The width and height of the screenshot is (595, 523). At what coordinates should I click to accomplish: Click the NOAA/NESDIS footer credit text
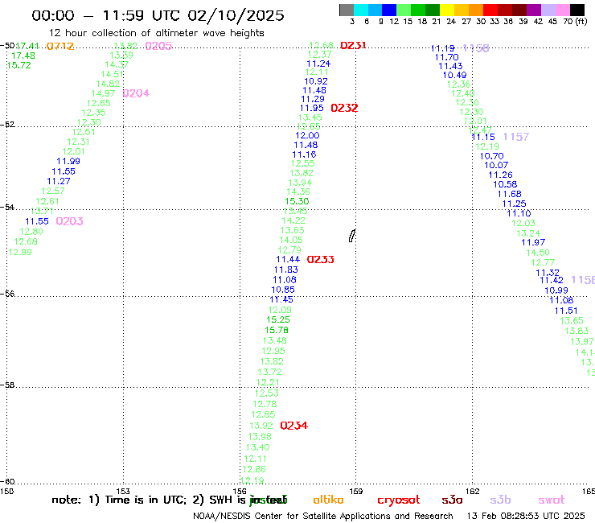323,516
